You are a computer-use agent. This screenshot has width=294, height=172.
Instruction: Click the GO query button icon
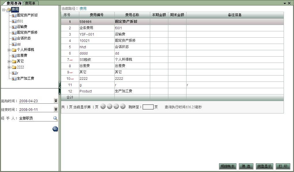55,129
